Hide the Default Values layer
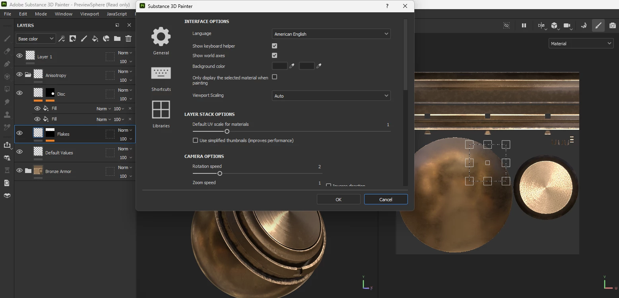Viewport: 619px width, 298px height. click(x=19, y=152)
